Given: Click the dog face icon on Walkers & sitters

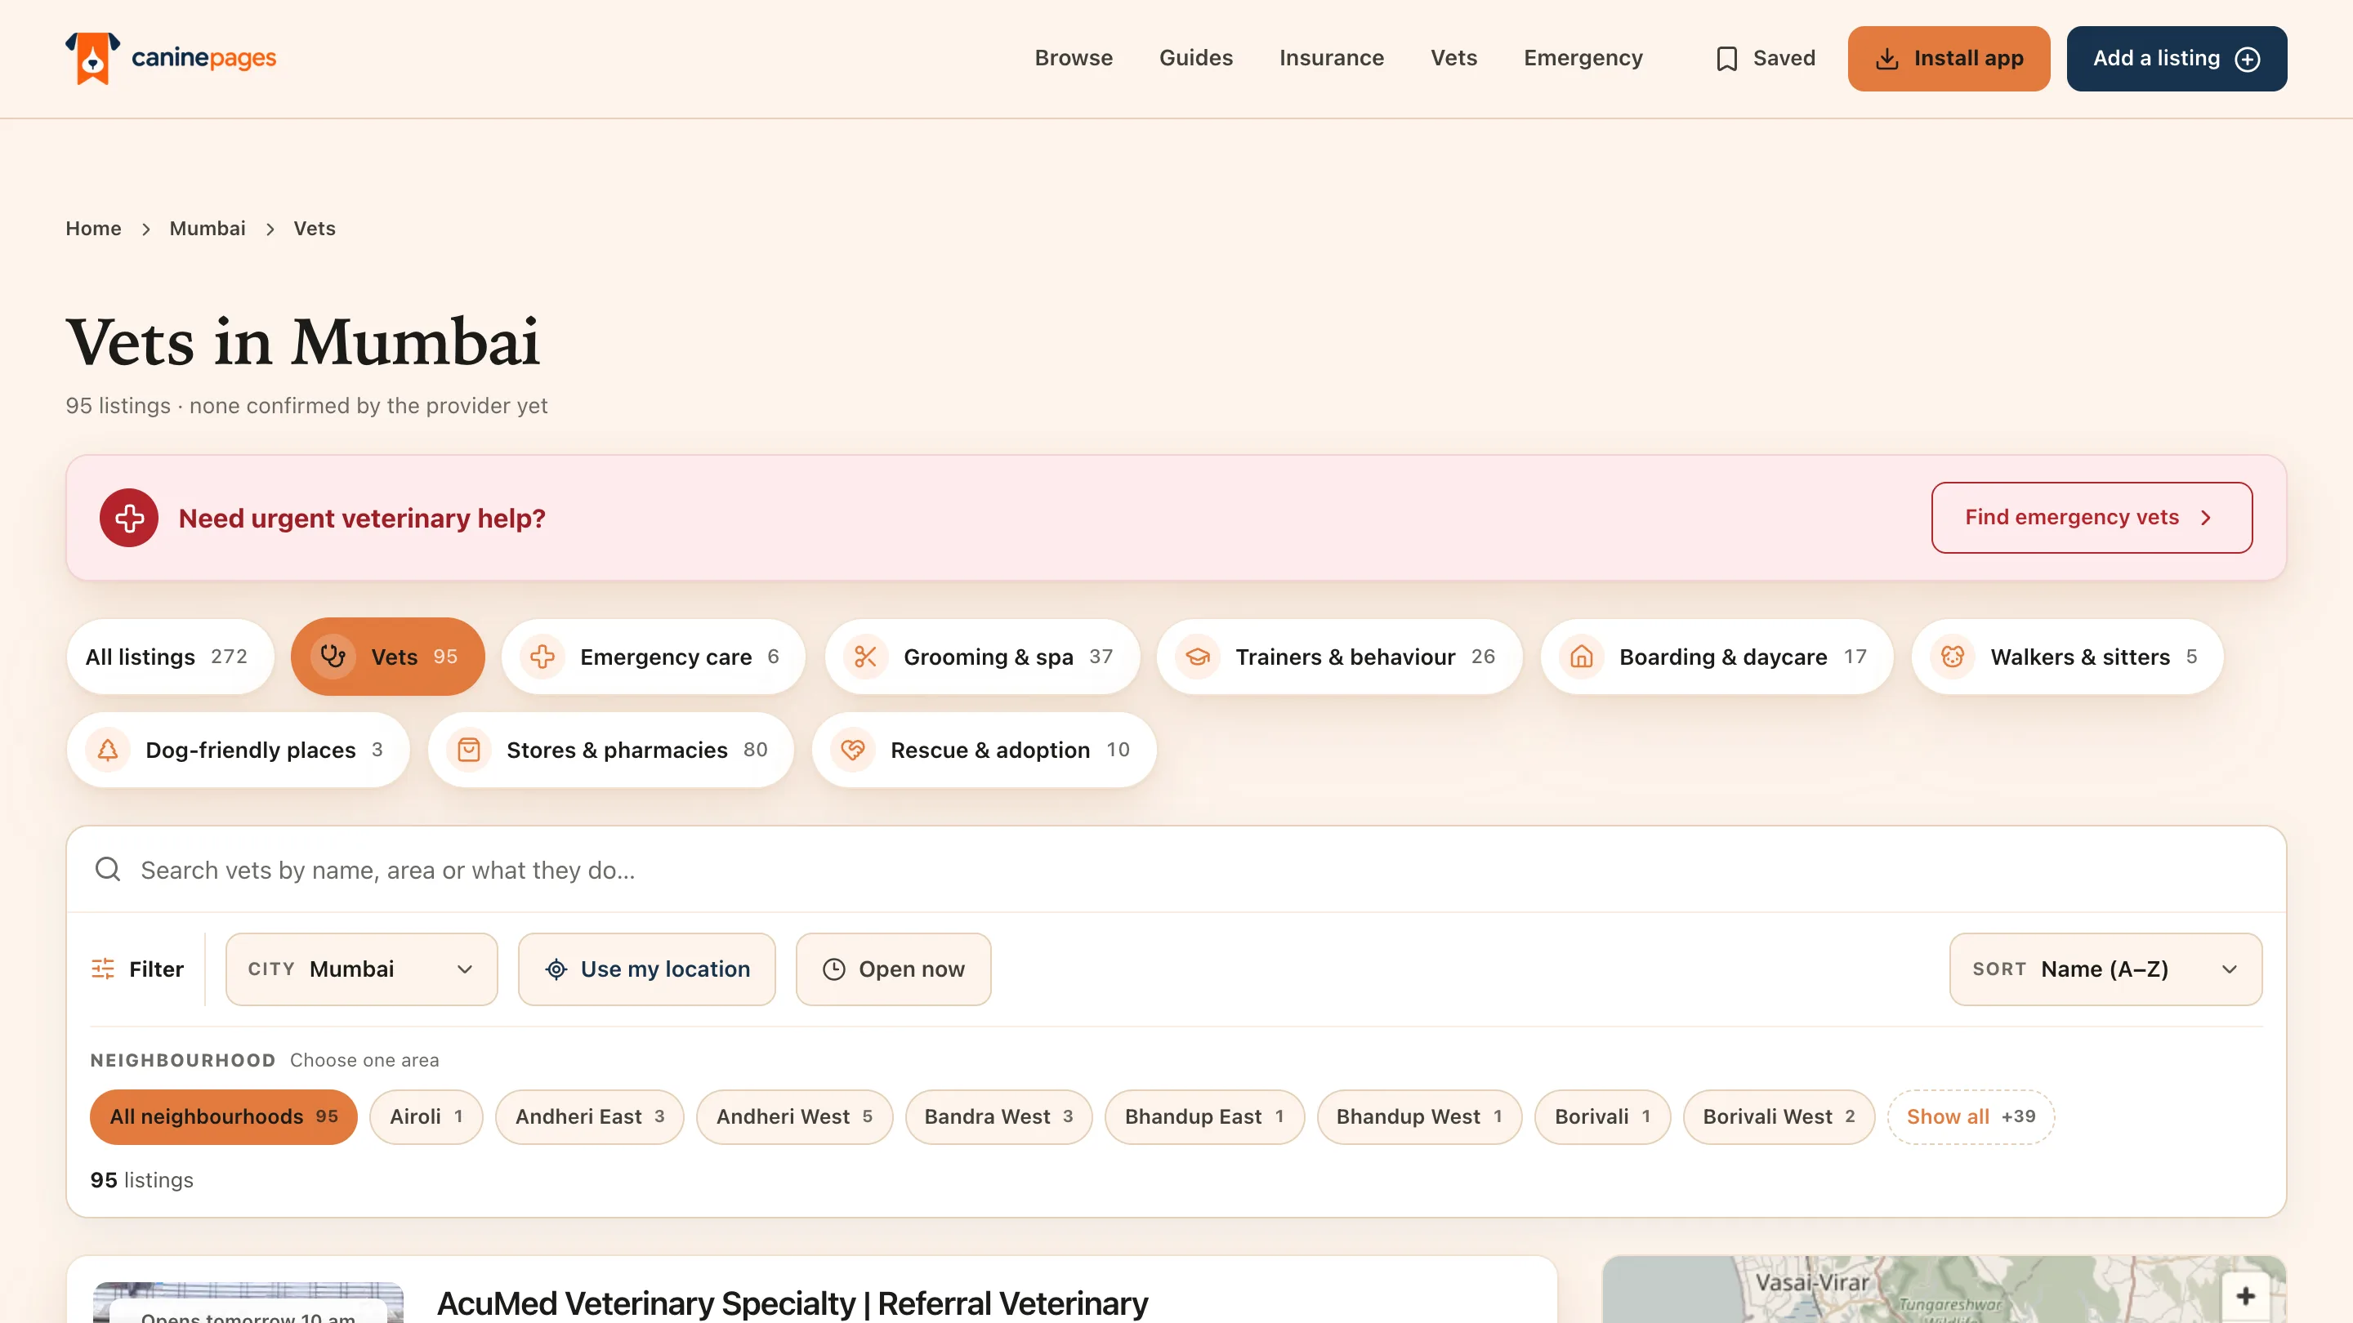Looking at the screenshot, I should tap(1953, 657).
